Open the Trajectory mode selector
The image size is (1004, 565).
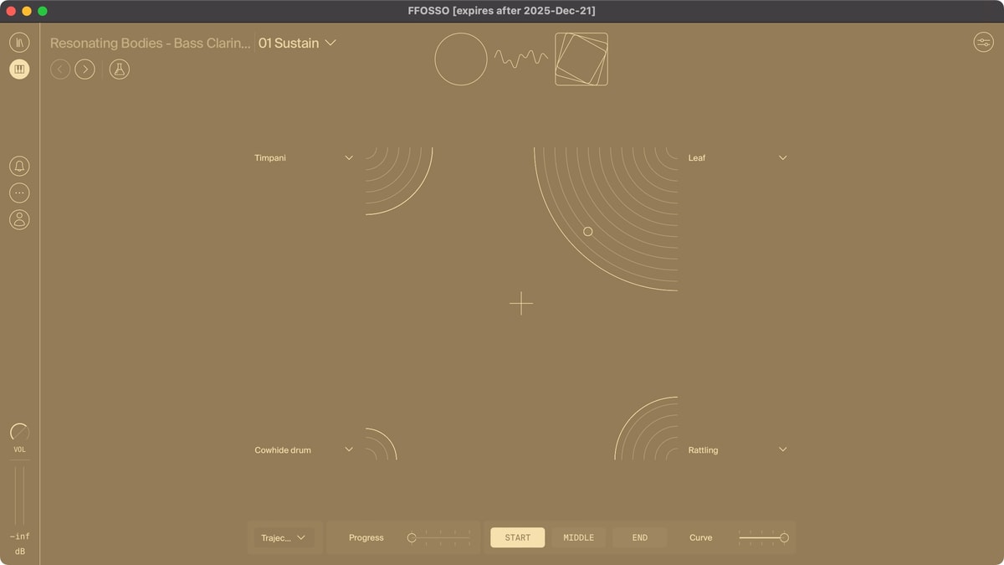[x=284, y=537]
